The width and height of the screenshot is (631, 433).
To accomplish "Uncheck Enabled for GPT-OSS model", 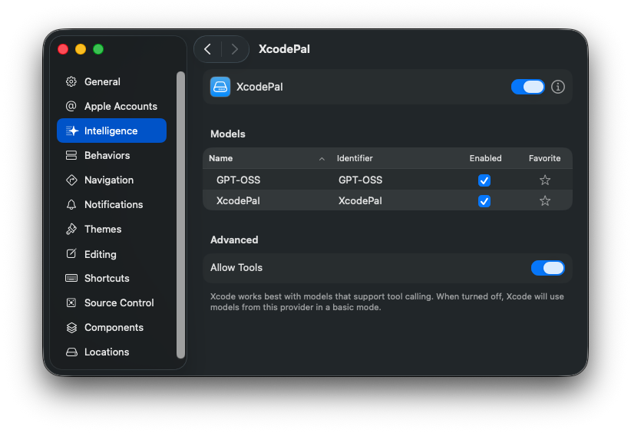I will (484, 180).
